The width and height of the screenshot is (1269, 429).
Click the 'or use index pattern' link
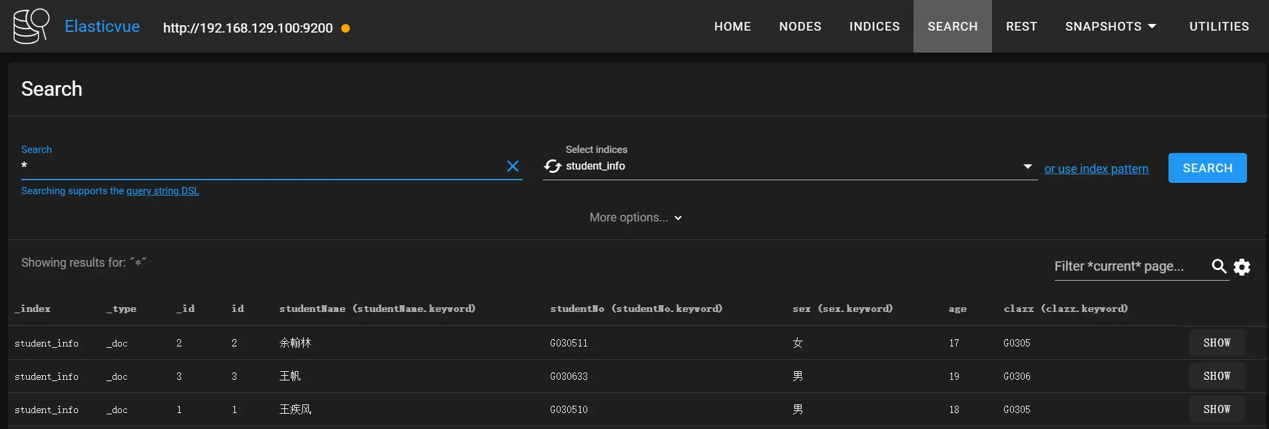click(x=1096, y=169)
